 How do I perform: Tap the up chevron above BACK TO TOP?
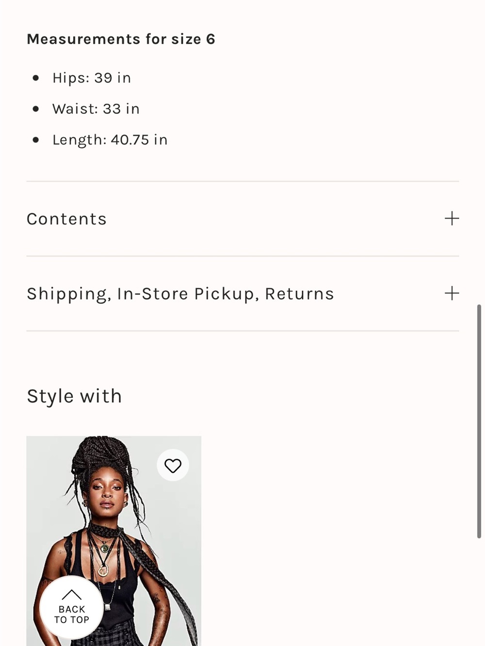click(72, 594)
